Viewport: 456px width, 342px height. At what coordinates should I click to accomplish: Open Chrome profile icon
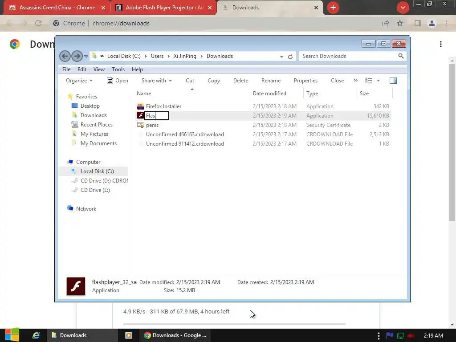point(432,23)
